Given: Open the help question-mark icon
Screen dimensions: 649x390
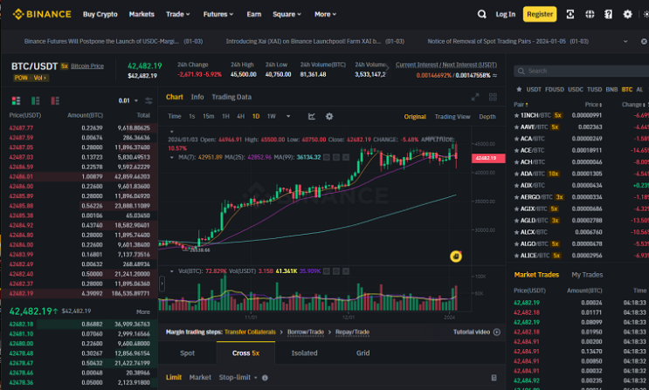Looking at the screenshot, I should click(x=608, y=14).
